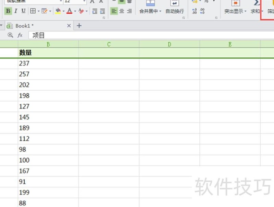Select column C header
The image size is (274, 207).
109,44
